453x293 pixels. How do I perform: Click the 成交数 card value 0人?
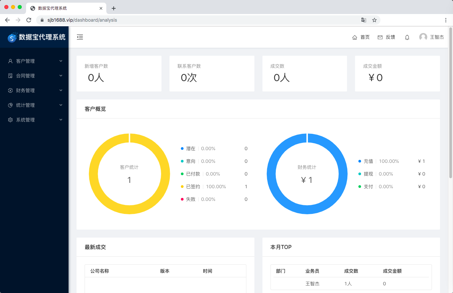point(281,78)
